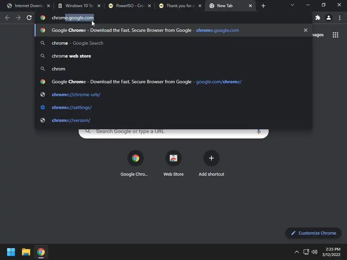Click the Chrome icon in the address bar

pos(43,18)
